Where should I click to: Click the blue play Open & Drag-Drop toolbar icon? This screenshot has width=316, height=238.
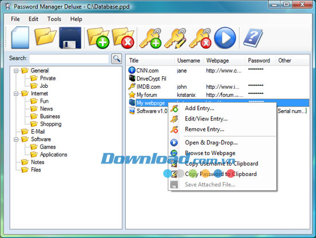pyautogui.click(x=225, y=38)
